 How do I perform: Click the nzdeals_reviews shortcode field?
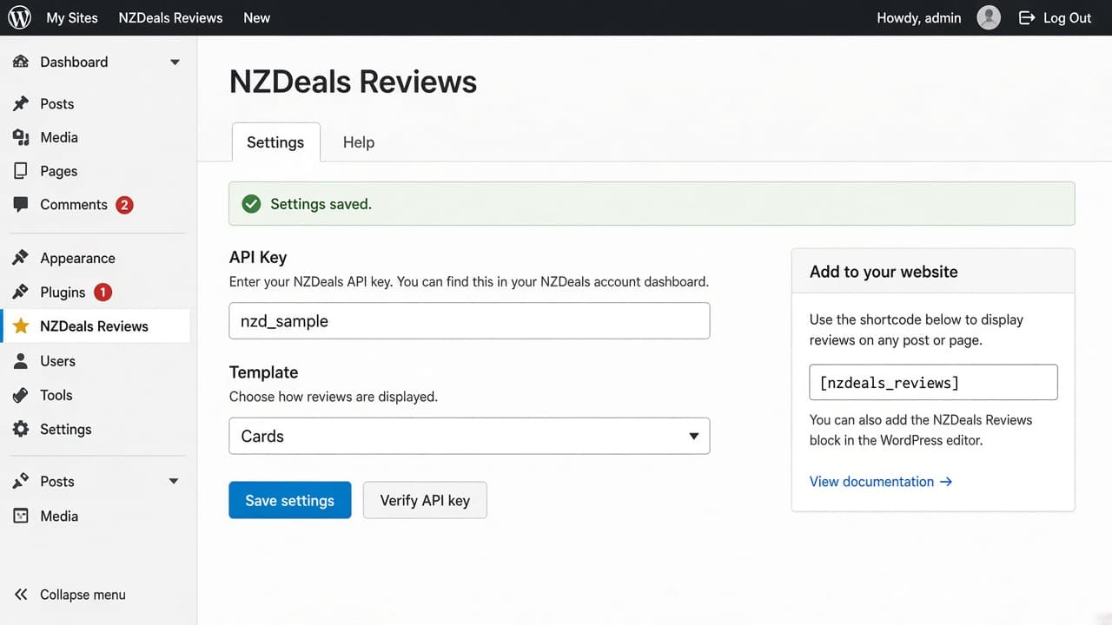point(933,382)
